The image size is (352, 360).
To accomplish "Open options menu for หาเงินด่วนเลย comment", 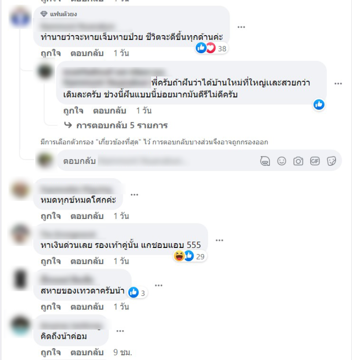I will 219,240.
